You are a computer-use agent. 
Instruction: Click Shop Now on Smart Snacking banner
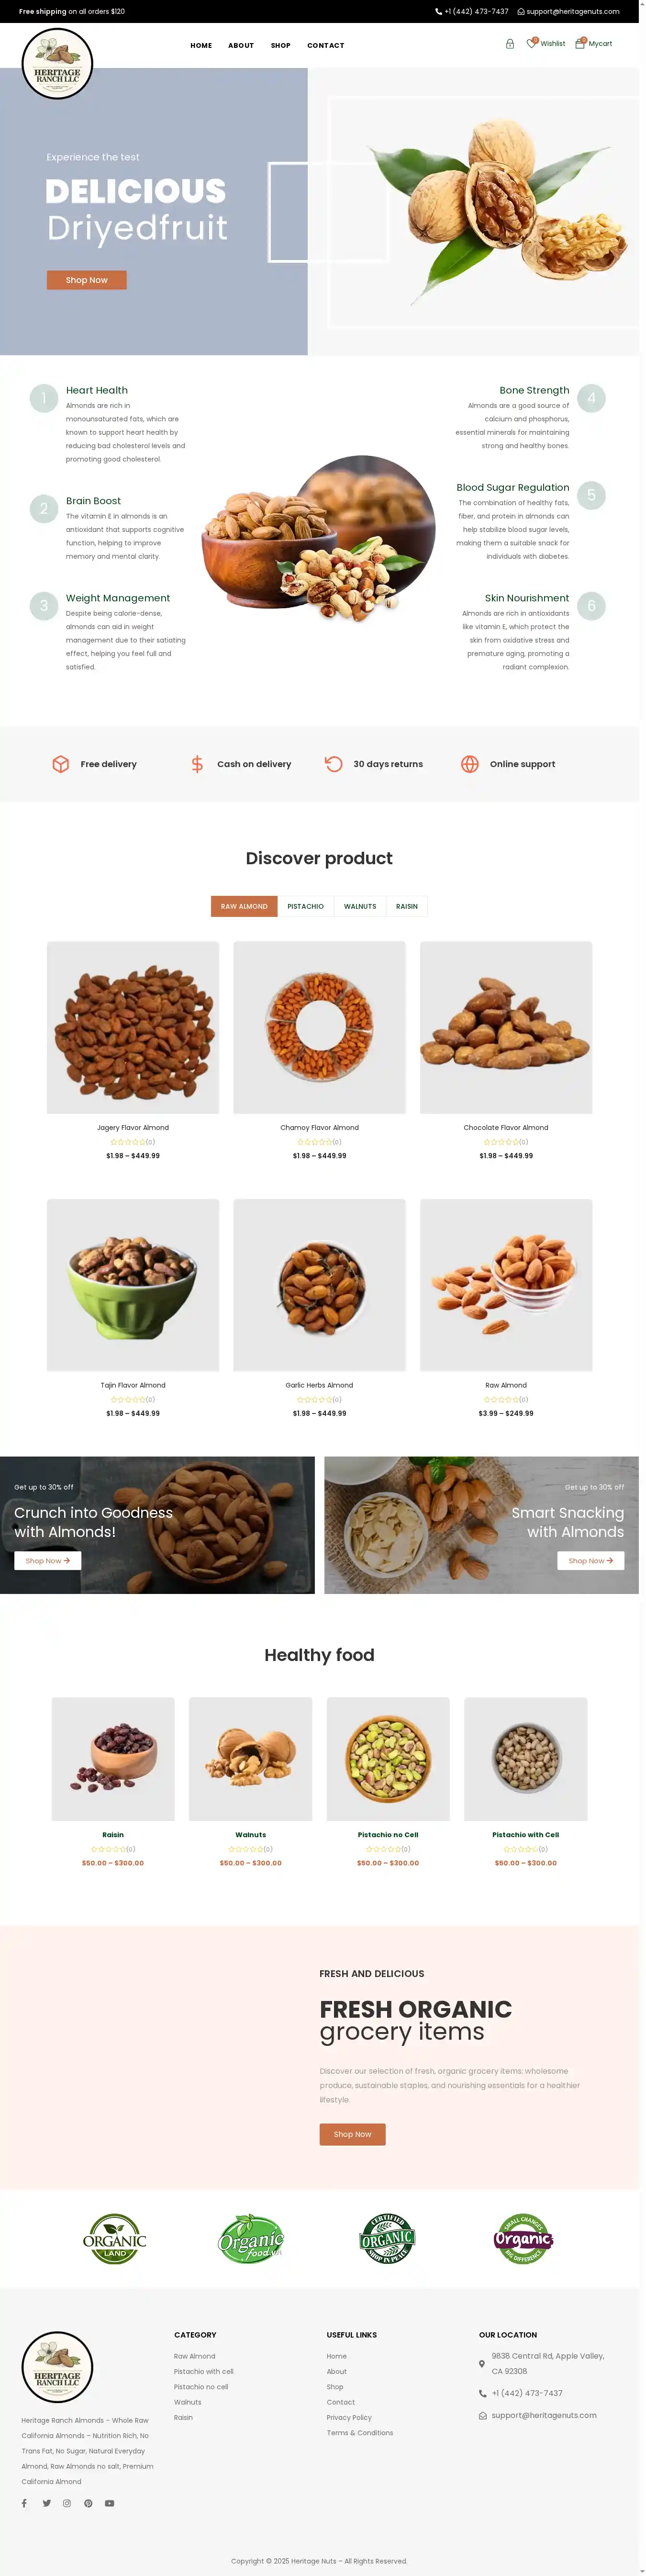[x=590, y=1560]
